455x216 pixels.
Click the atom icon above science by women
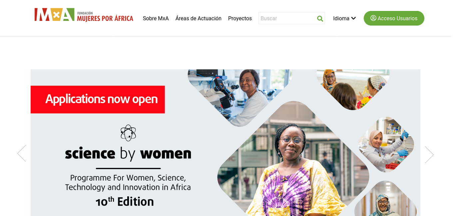tap(128, 133)
